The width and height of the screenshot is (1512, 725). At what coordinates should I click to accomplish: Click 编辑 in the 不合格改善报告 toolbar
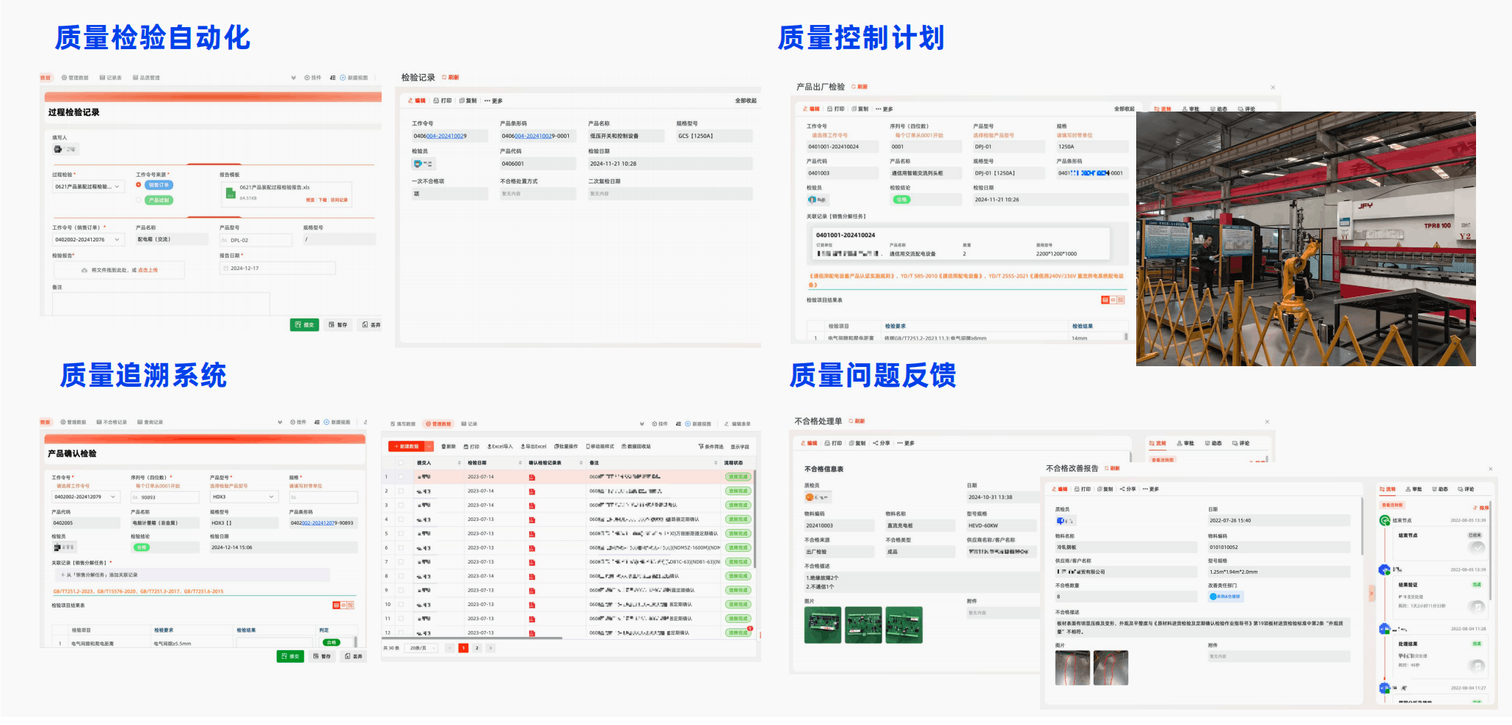[1060, 489]
